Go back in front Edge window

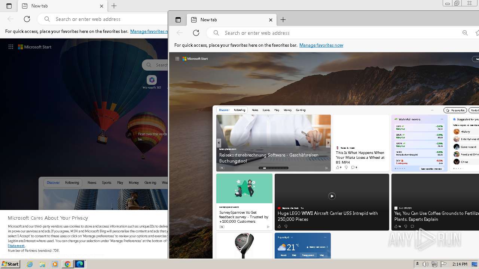[180, 33]
